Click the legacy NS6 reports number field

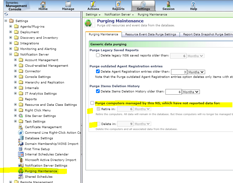click(178, 56)
